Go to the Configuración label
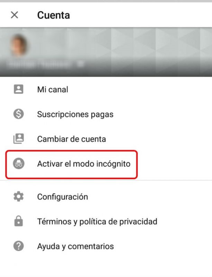The height and width of the screenshot is (277, 212). [63, 197]
